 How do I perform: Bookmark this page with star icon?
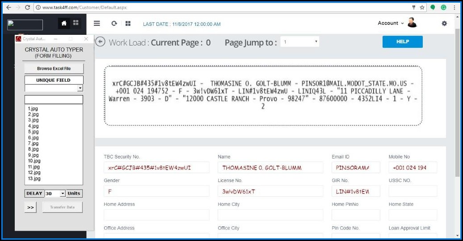(x=422, y=8)
